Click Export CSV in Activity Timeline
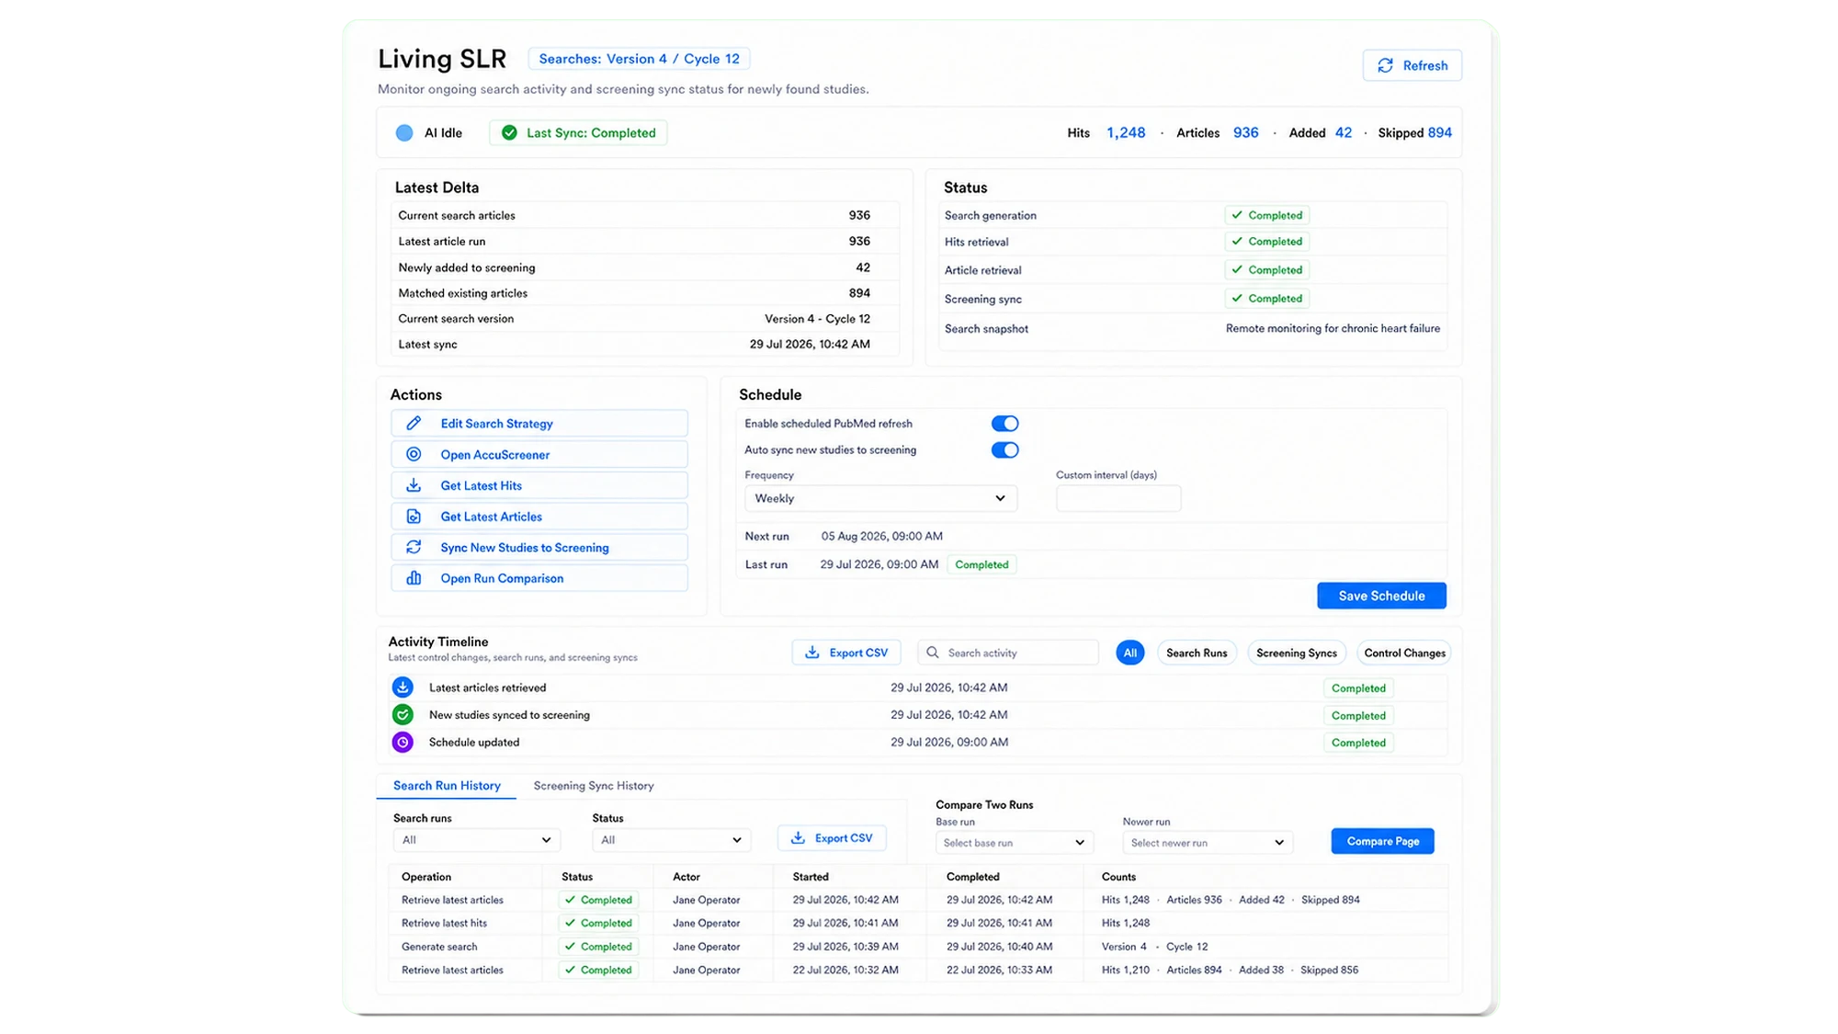This screenshot has height=1034, width=1838. (x=845, y=653)
